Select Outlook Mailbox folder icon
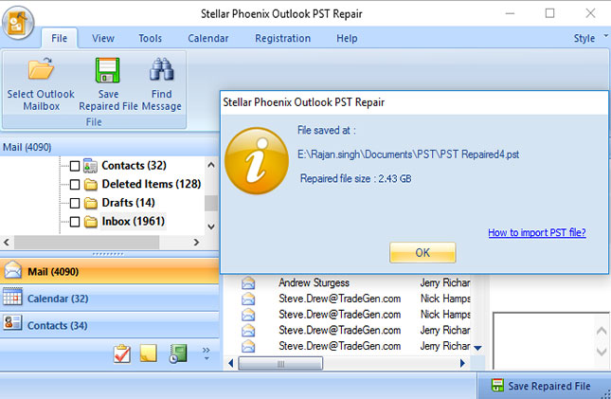 point(41,69)
